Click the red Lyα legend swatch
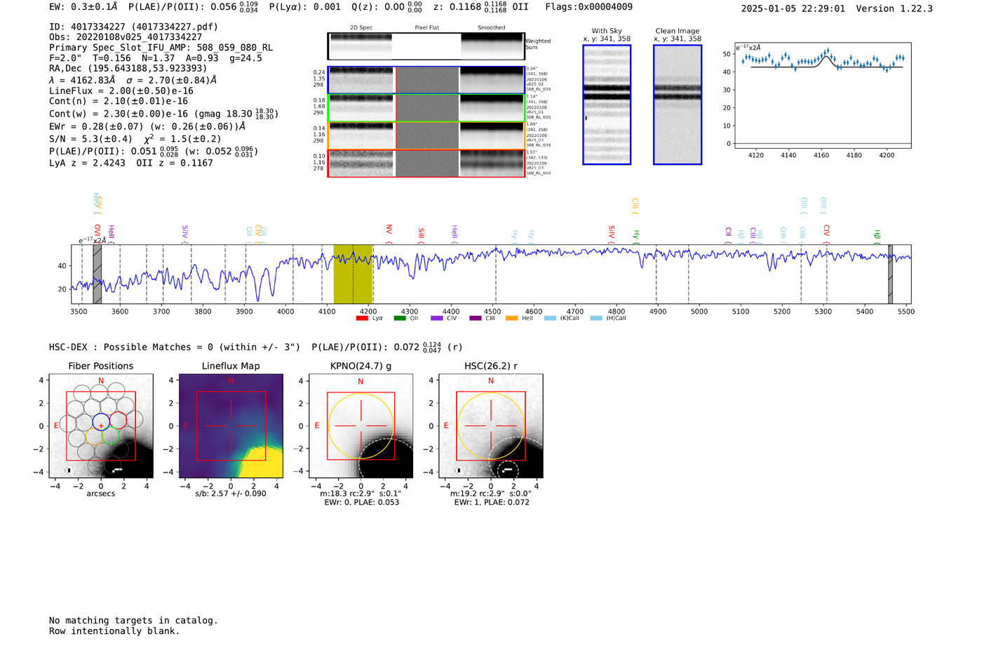Screen dimensions: 982x669 [362, 318]
